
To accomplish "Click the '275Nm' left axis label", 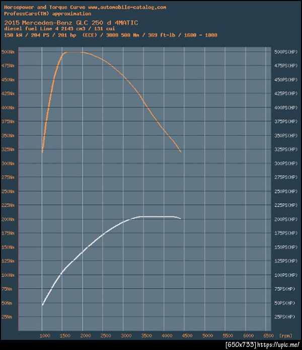I will click(8, 177).
